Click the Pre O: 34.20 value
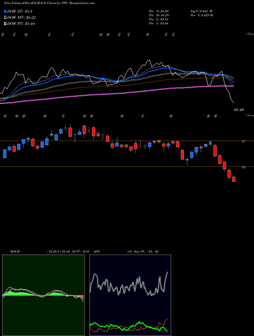Screen dimensions: 254x336 point(158,11)
